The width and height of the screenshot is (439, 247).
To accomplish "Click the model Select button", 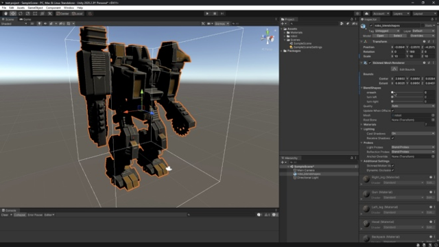I will [x=398, y=36].
